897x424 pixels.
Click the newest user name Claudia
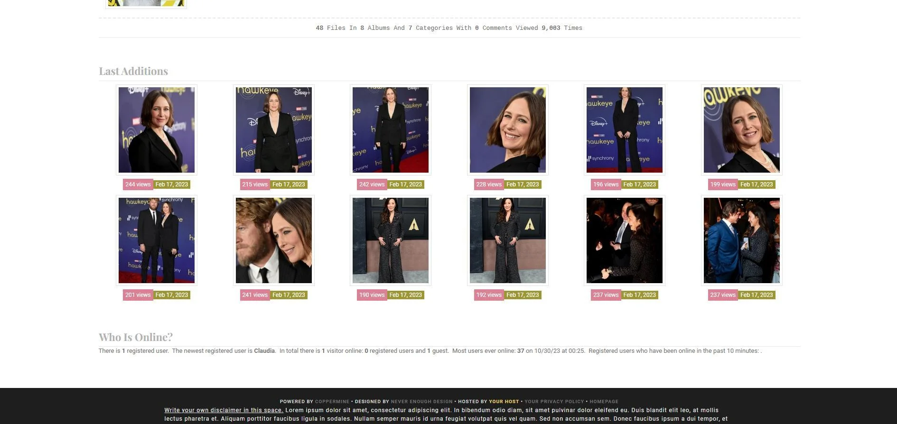point(264,351)
